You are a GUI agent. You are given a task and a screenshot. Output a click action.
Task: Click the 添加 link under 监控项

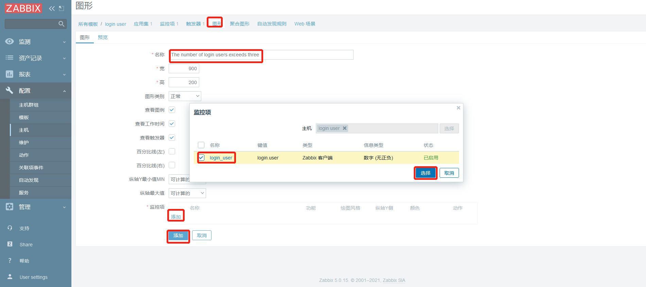[x=176, y=217]
